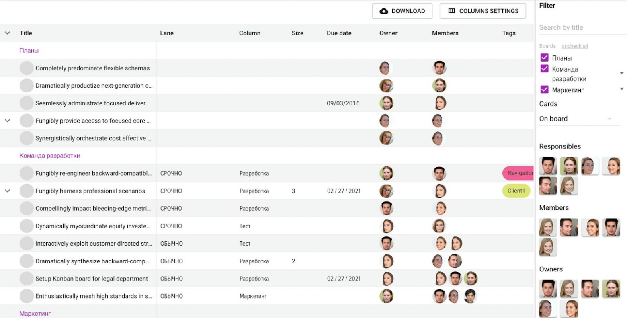Open the Маркетинг board group link

pos(35,313)
